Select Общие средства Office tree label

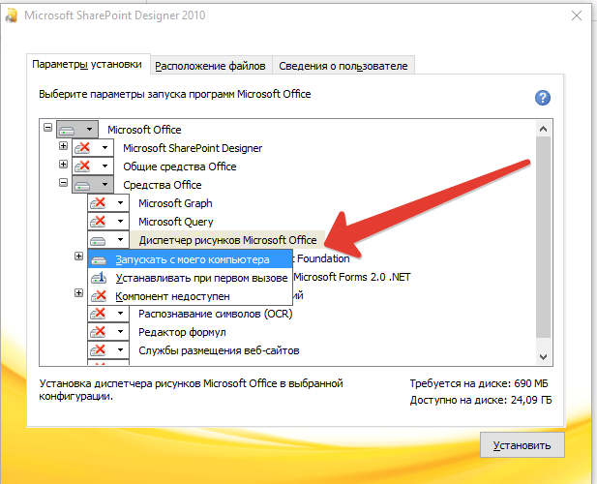(x=180, y=166)
